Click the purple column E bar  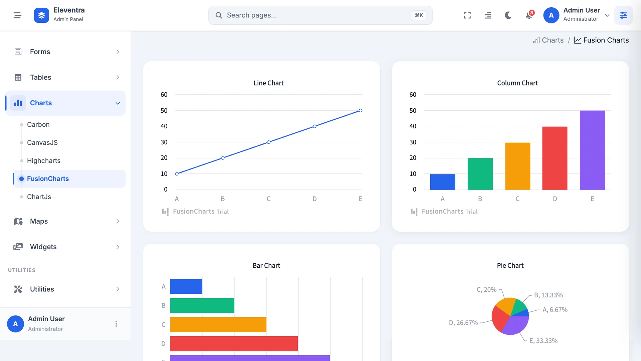(592, 150)
